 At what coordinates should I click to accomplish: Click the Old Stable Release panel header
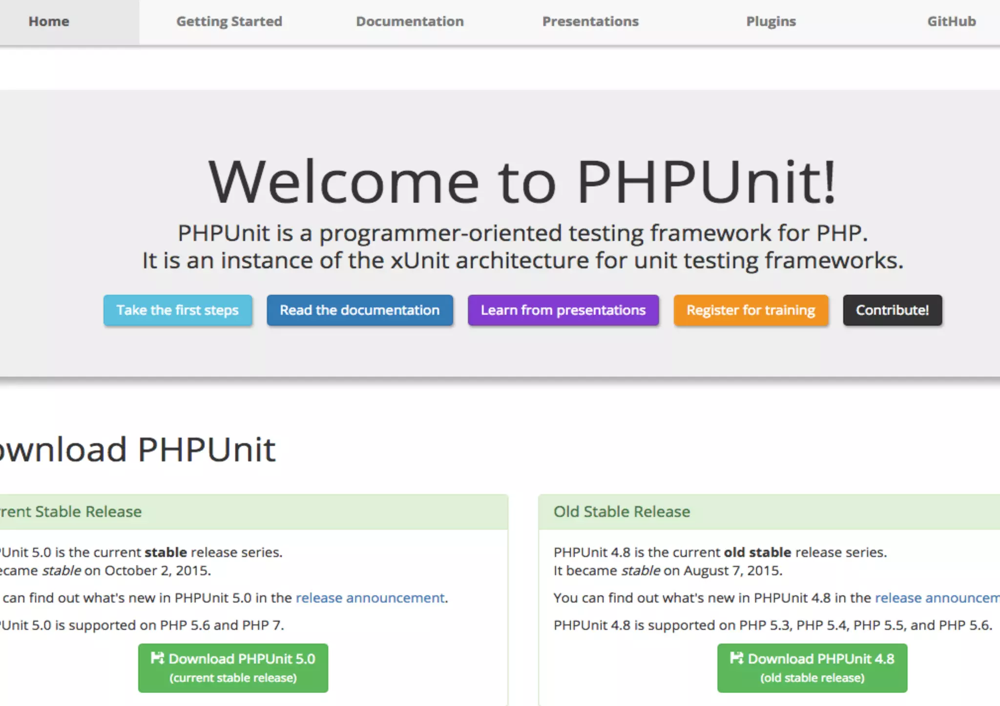pos(622,511)
